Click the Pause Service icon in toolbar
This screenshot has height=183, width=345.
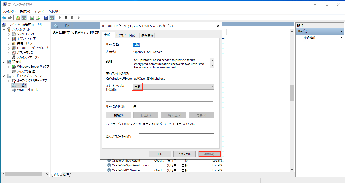coord(72,18)
